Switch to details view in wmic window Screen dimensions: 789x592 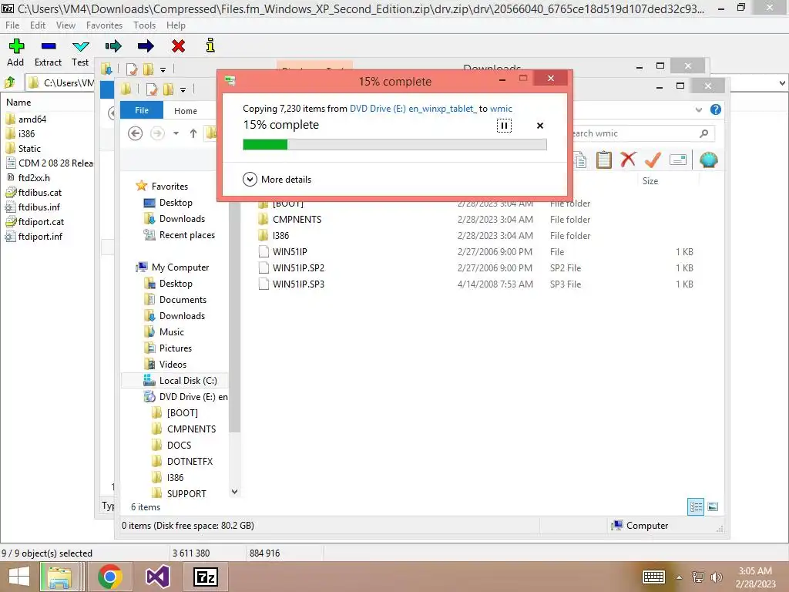(x=696, y=506)
